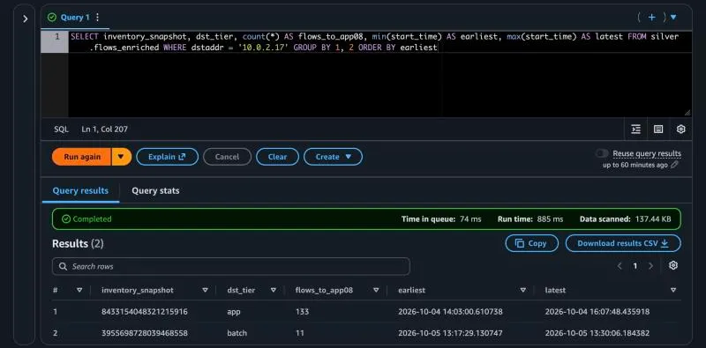Copy the results with Copy button
The height and width of the screenshot is (348, 706).
pos(532,243)
